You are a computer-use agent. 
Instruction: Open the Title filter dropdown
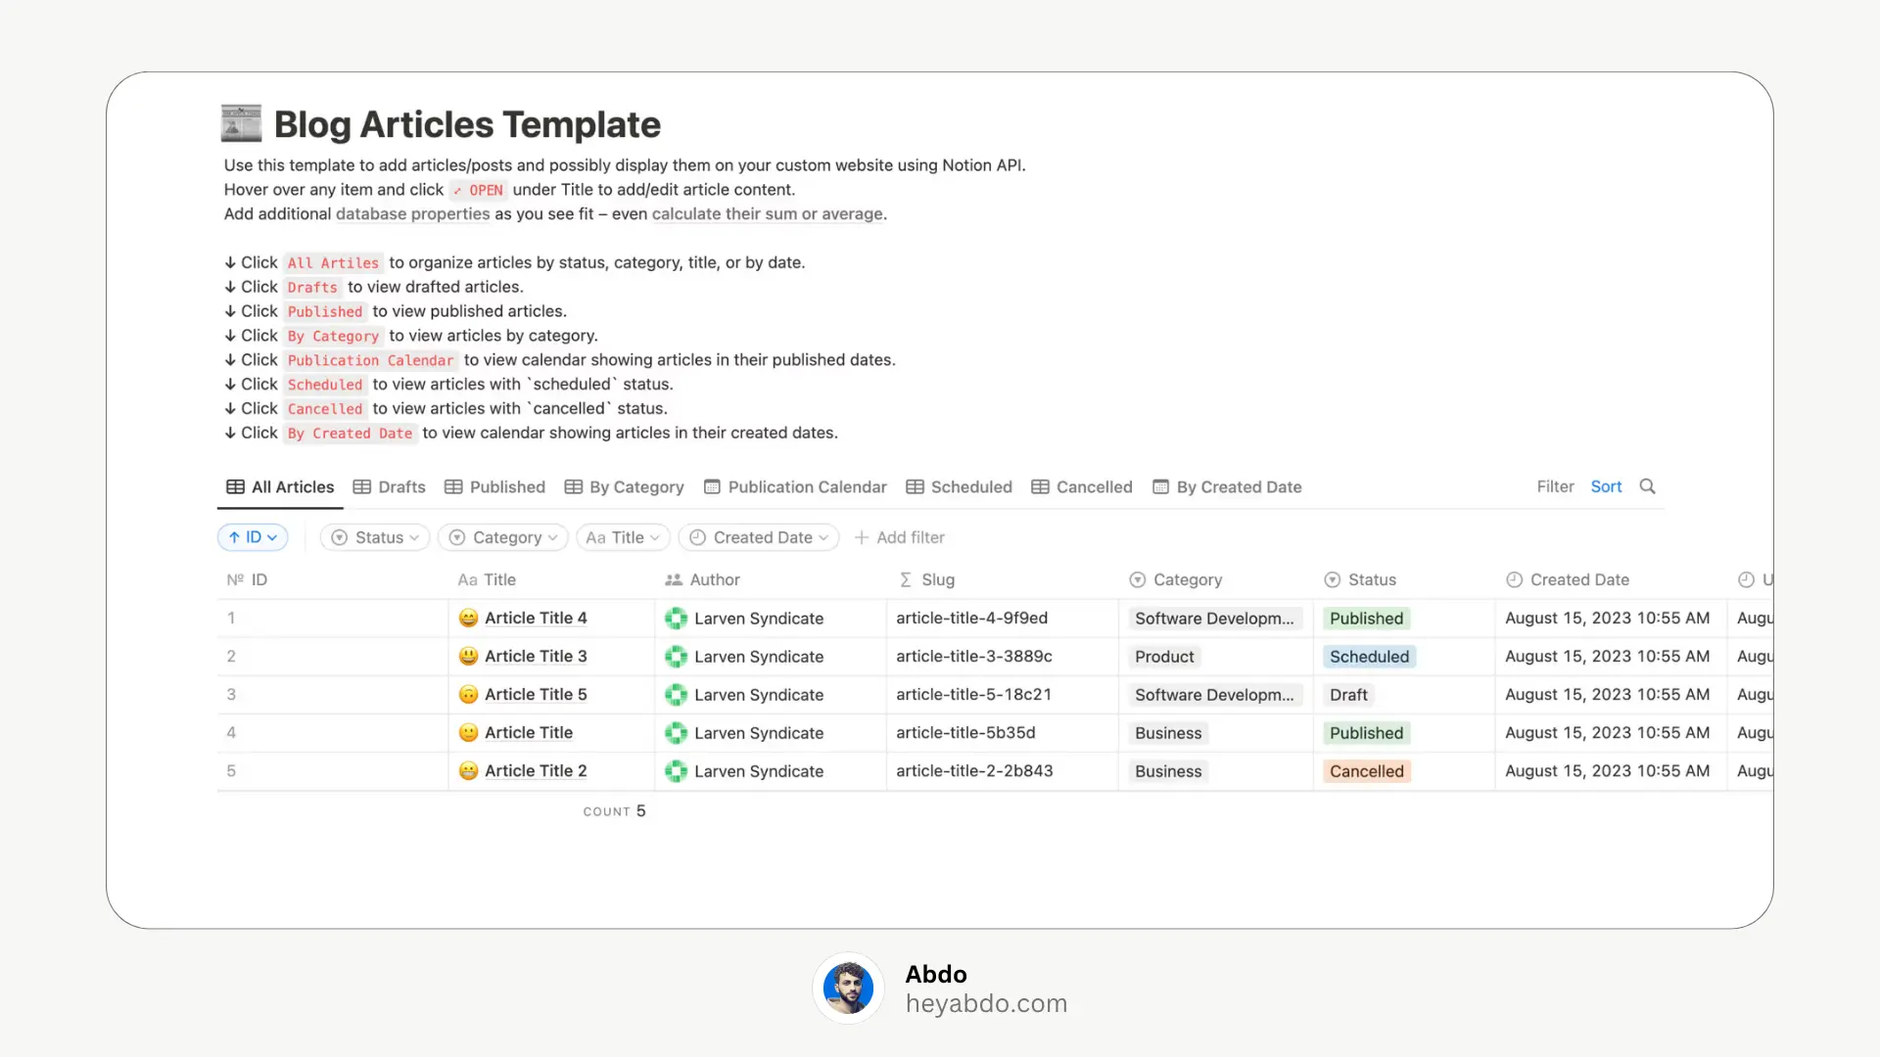623,537
